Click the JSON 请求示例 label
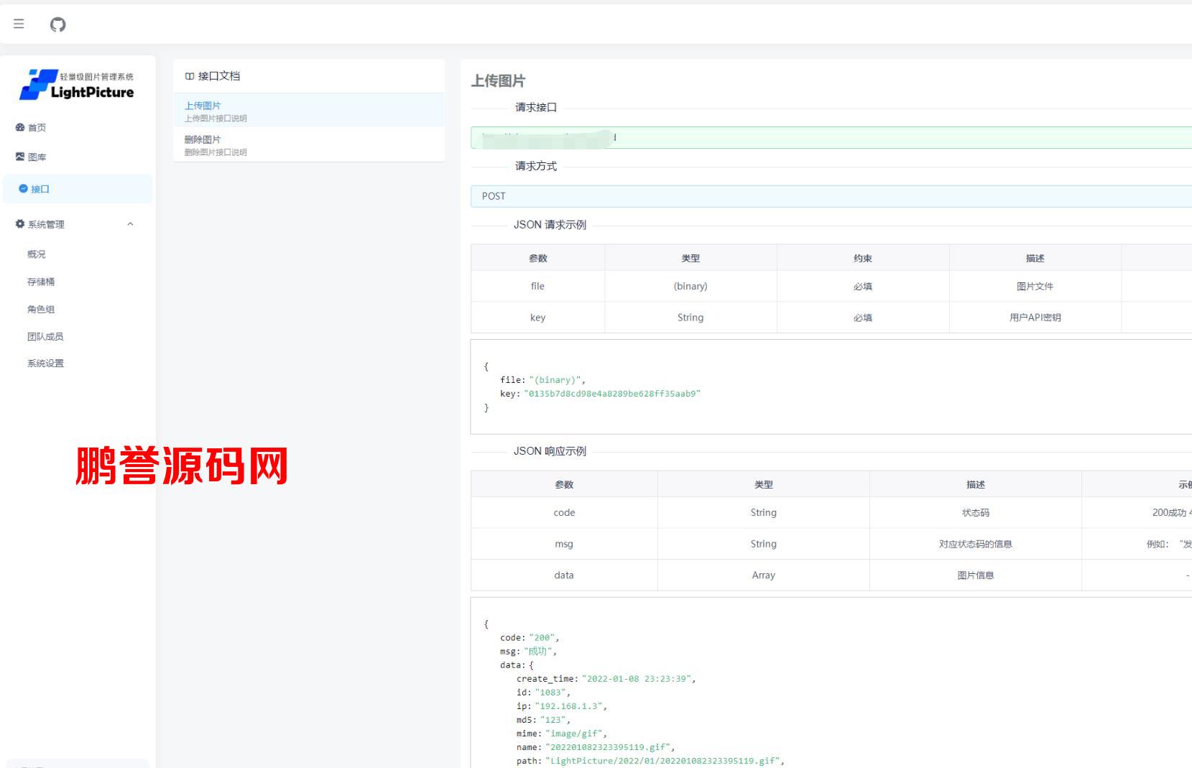 click(550, 225)
